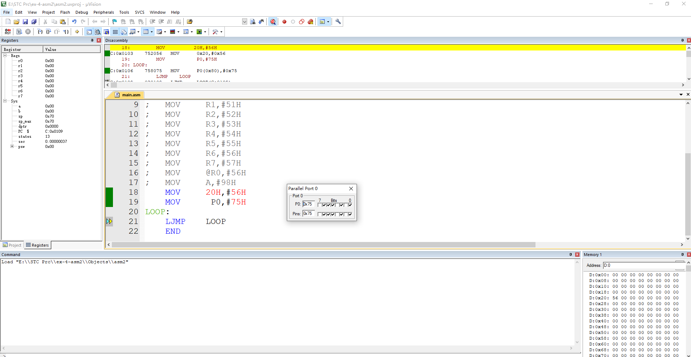Close the Memory 1 panel

tap(689, 255)
